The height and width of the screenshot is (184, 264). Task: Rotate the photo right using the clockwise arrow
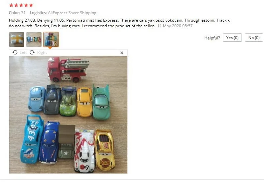[32, 53]
